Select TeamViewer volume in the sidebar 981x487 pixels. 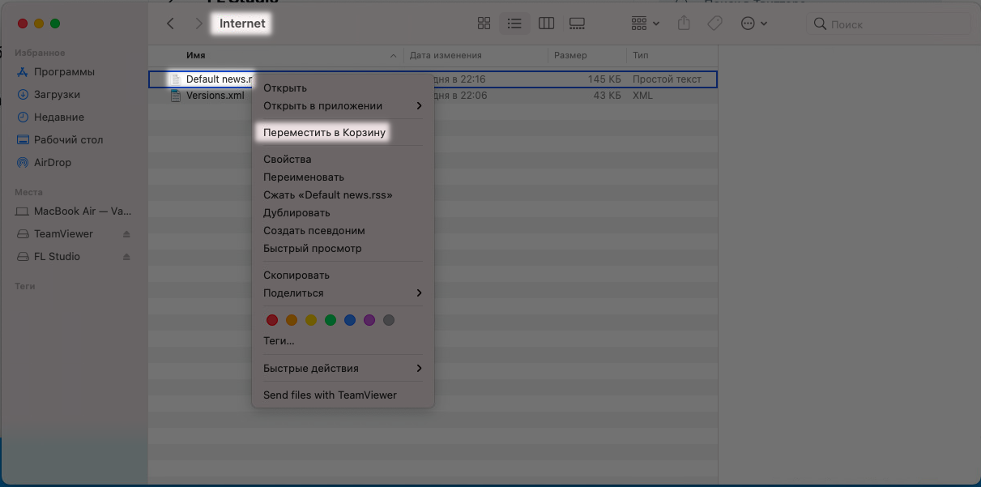pos(63,233)
